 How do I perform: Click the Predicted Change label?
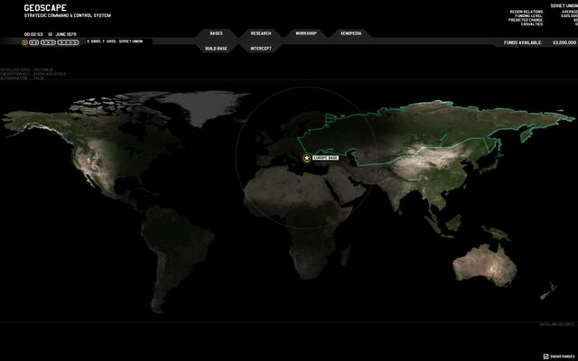526,20
